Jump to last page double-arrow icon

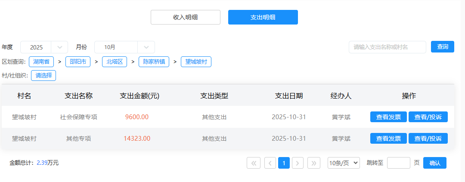pos(314,163)
